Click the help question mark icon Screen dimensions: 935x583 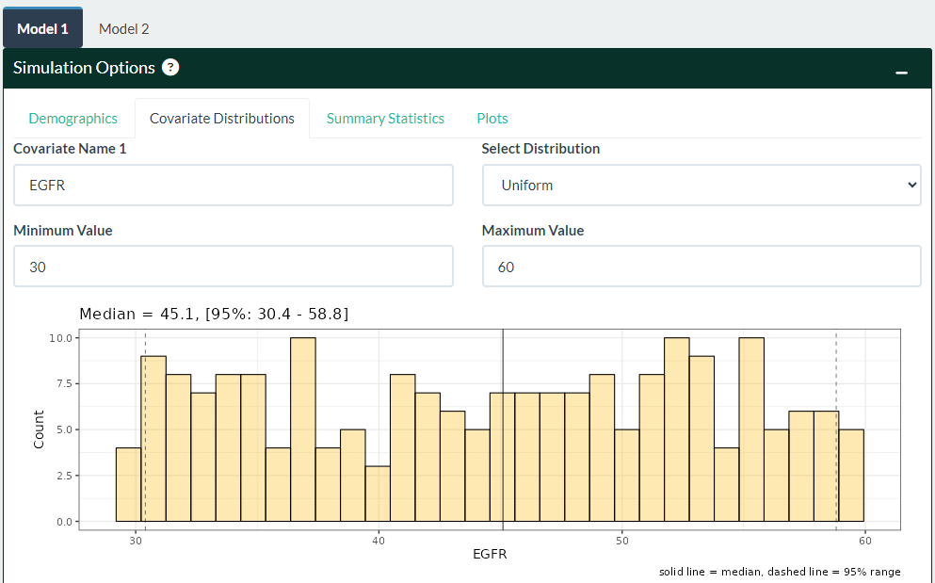click(x=170, y=68)
